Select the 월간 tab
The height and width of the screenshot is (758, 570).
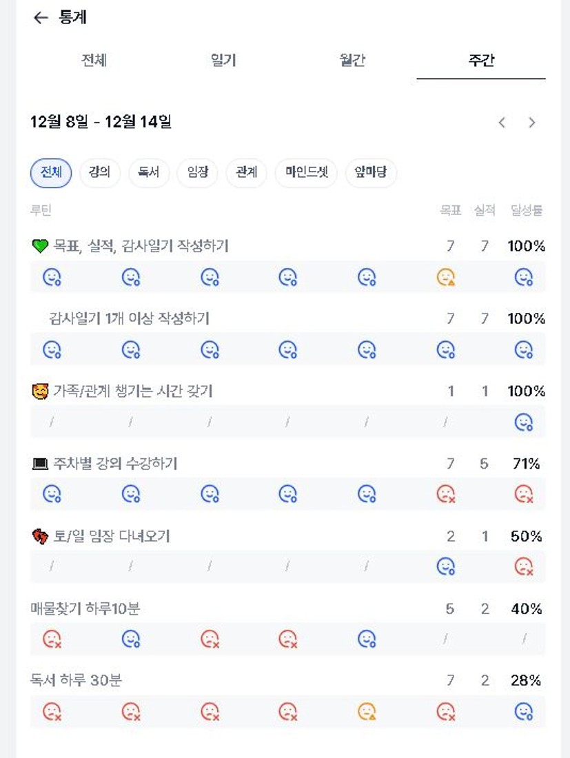(352, 61)
